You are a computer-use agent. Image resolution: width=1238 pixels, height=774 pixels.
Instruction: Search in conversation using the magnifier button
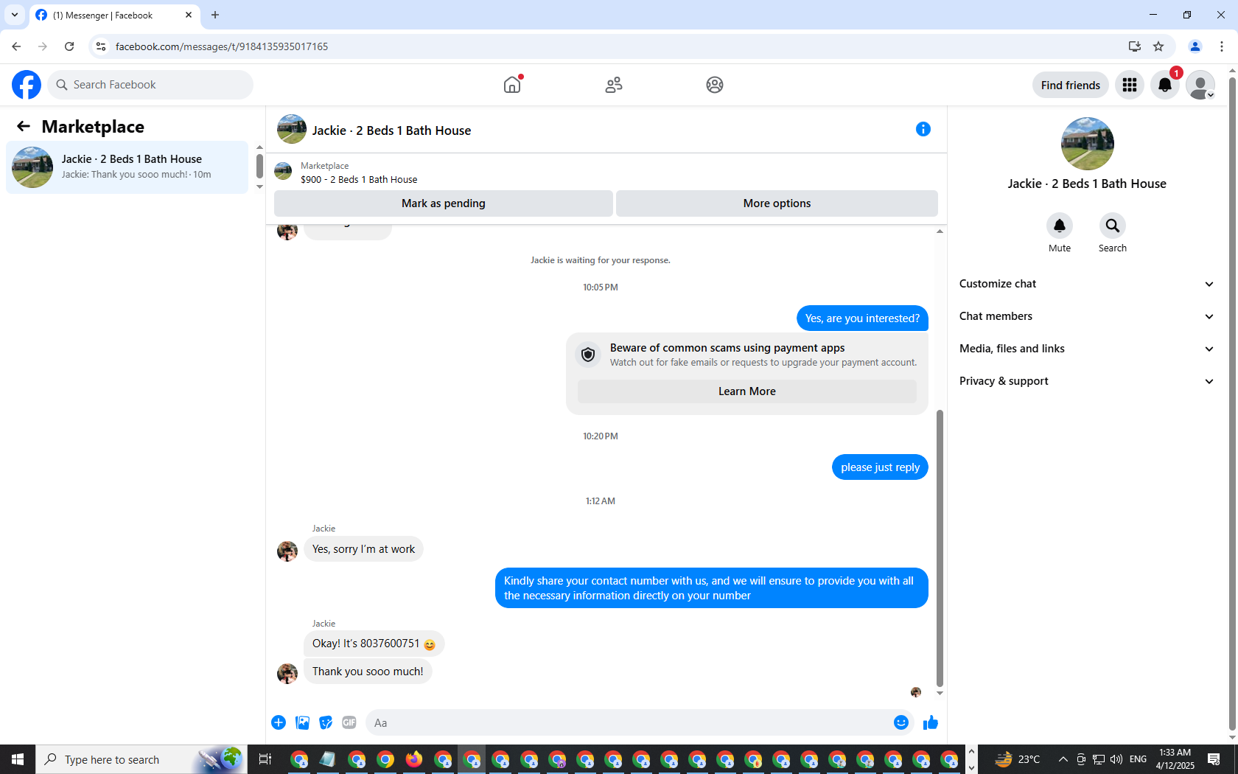pos(1113,226)
